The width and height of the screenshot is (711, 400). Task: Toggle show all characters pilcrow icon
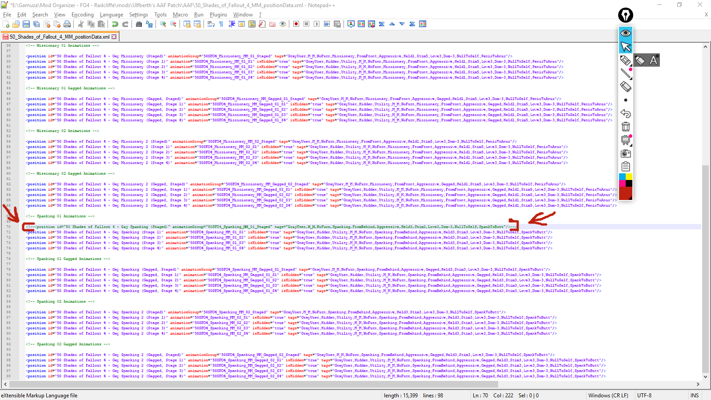point(221,24)
